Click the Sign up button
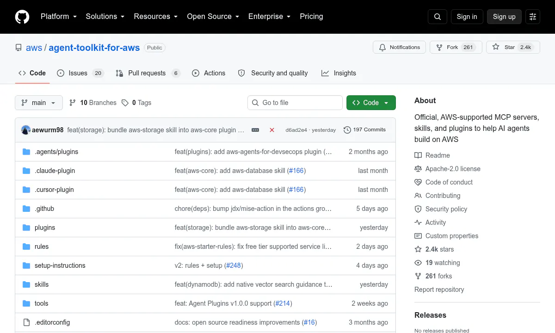 tap(504, 17)
